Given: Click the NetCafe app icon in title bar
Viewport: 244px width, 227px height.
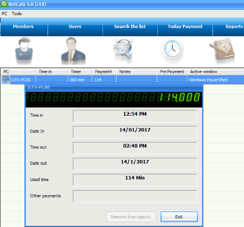Looking at the screenshot, I should (4, 4).
